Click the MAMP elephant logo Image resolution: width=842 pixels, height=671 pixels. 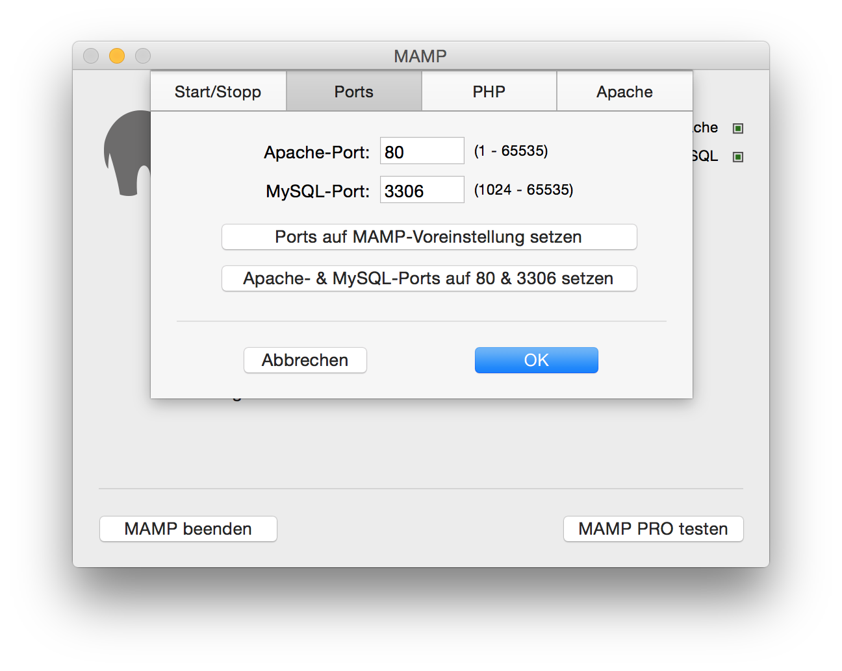coord(127,153)
